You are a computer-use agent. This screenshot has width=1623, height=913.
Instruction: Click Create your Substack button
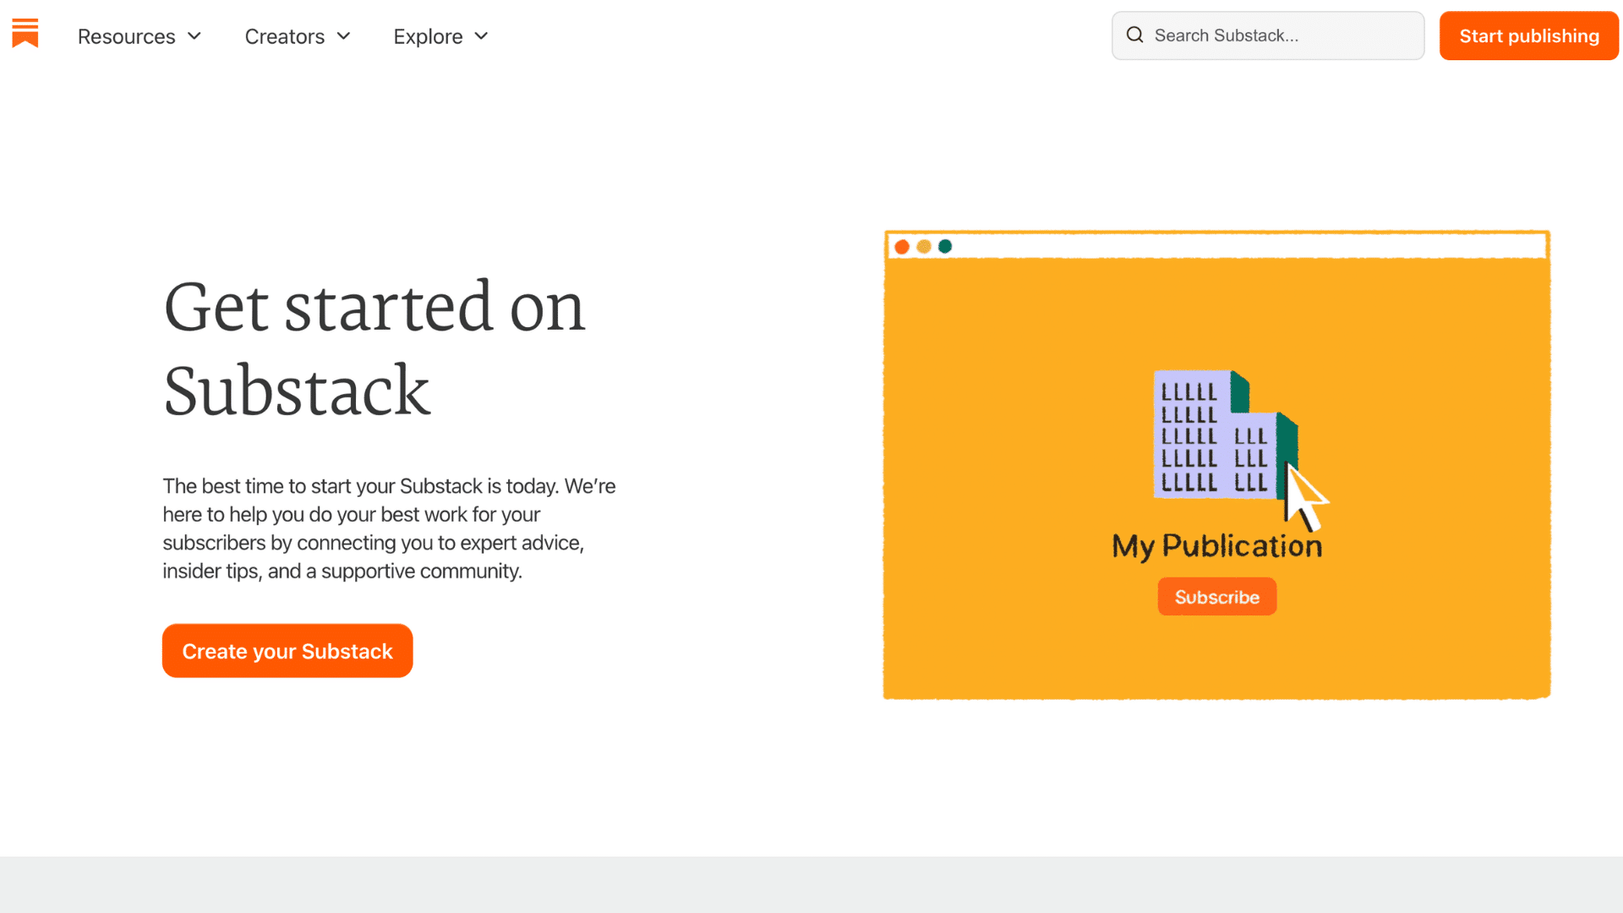click(287, 651)
